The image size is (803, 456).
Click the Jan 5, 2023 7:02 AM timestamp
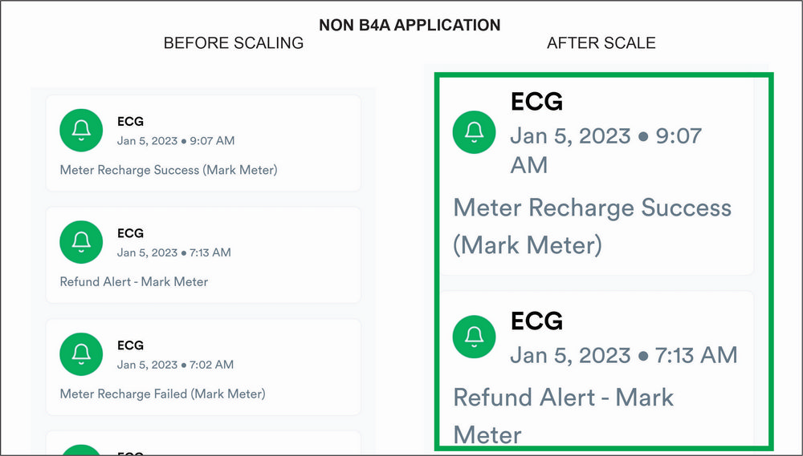coord(175,365)
